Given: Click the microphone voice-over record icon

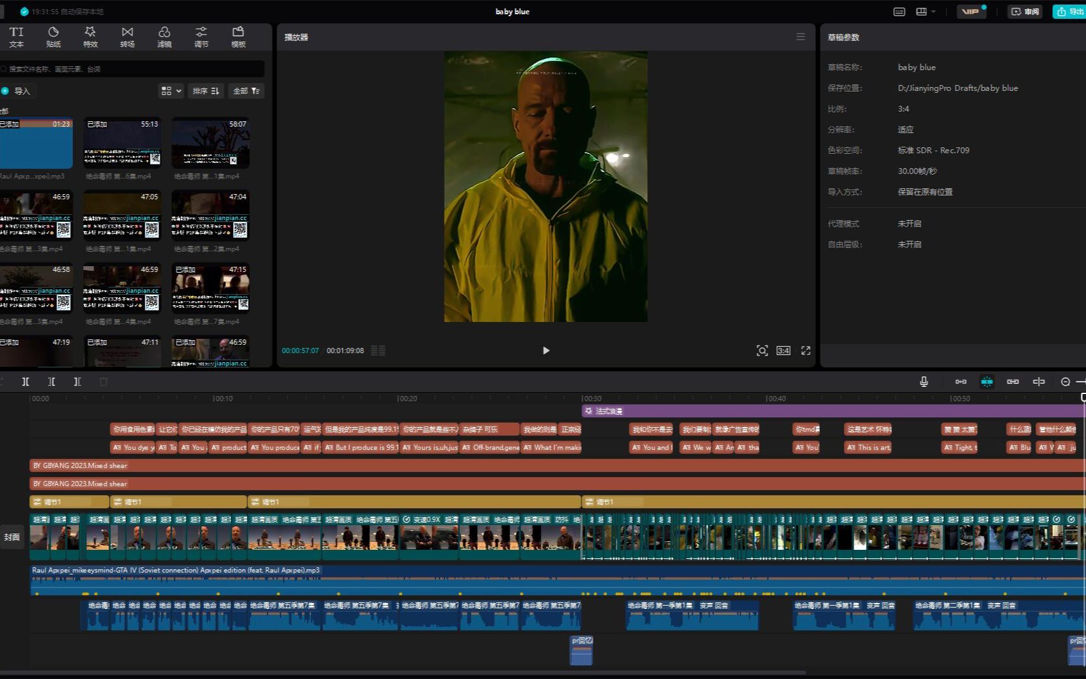Looking at the screenshot, I should [x=924, y=382].
